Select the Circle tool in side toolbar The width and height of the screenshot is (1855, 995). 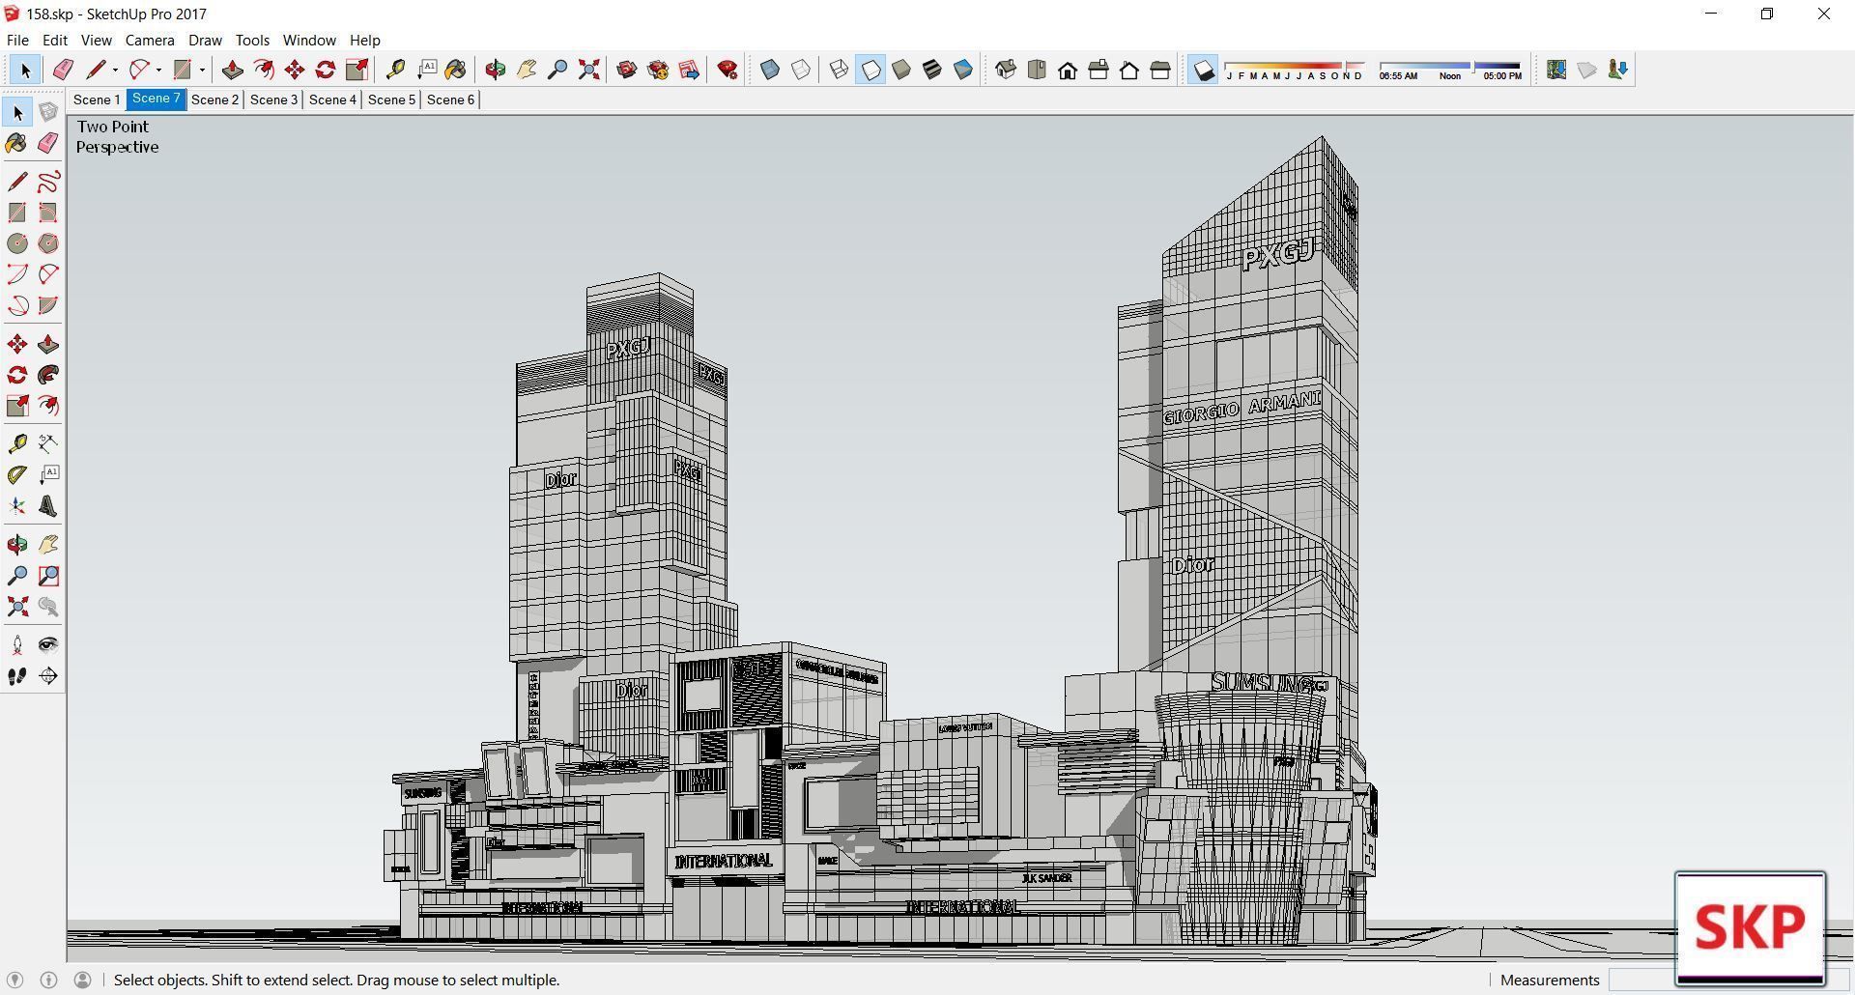pyautogui.click(x=17, y=243)
